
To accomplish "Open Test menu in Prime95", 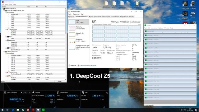I will coord(146,28).
